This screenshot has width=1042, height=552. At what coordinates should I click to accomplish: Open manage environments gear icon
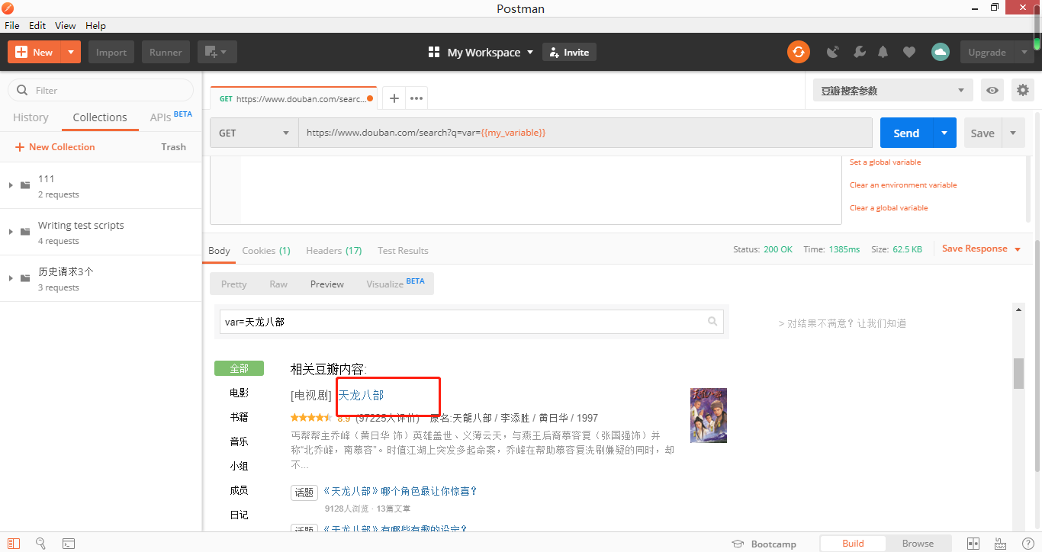point(1023,90)
